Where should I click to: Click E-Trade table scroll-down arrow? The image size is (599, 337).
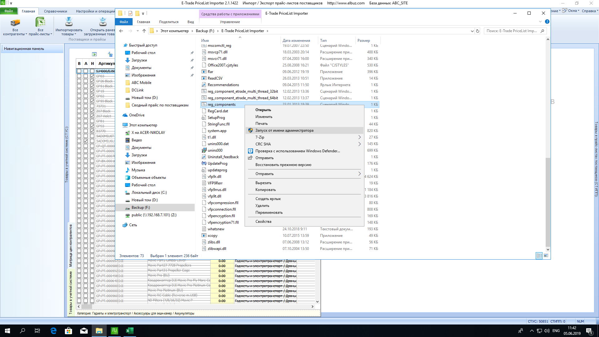tap(317, 301)
